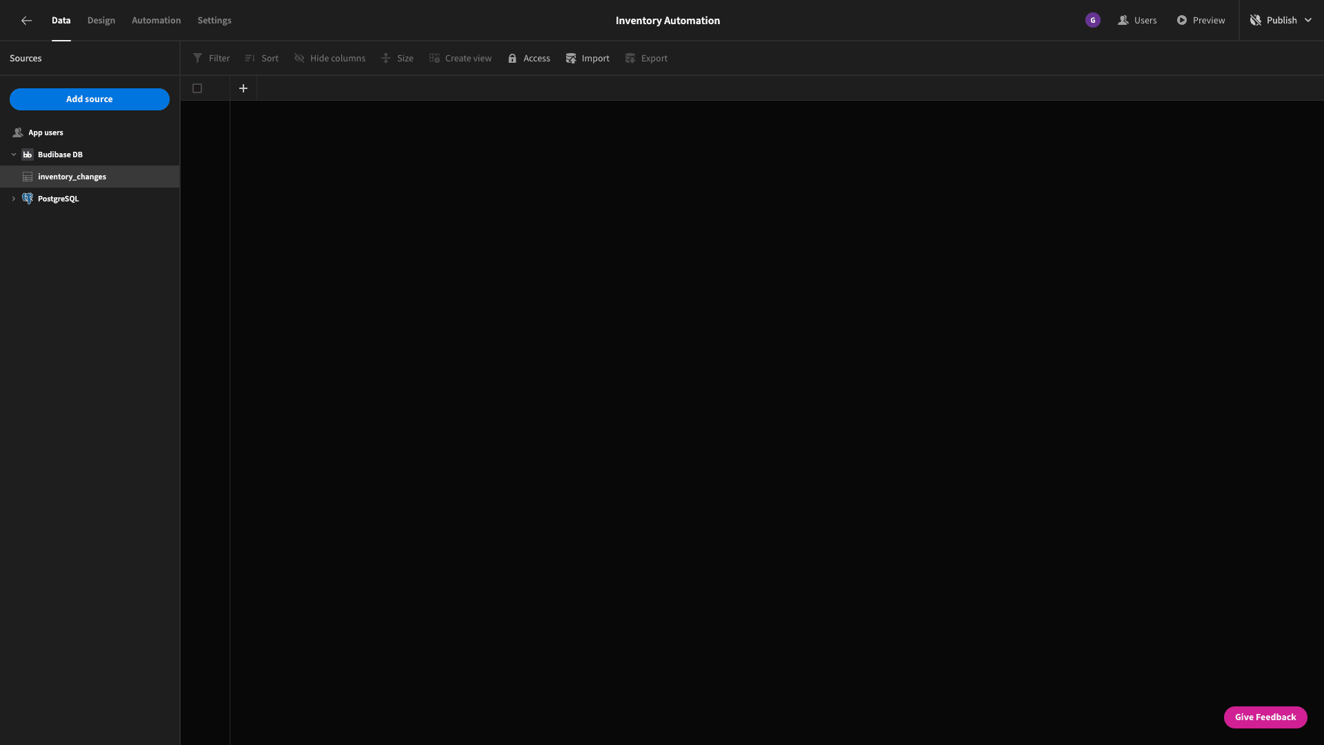Click the Give Feedback button

1265,717
